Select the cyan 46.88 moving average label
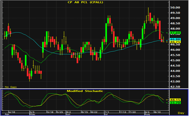This screenshot has width=189, height=116. coord(175,39)
